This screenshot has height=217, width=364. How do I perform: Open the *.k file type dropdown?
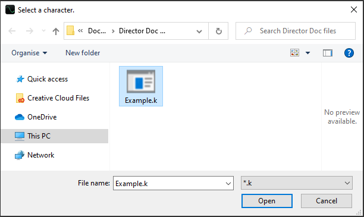coord(296,183)
